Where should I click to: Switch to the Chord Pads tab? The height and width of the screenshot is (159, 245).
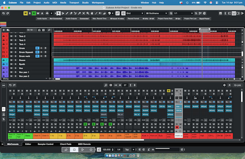click(x=66, y=144)
